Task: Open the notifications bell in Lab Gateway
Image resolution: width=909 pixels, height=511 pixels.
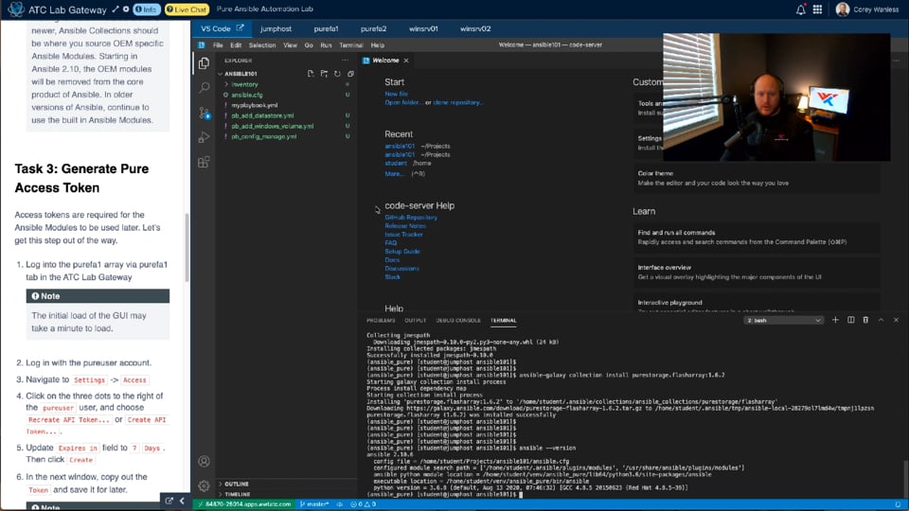Action: (801, 9)
